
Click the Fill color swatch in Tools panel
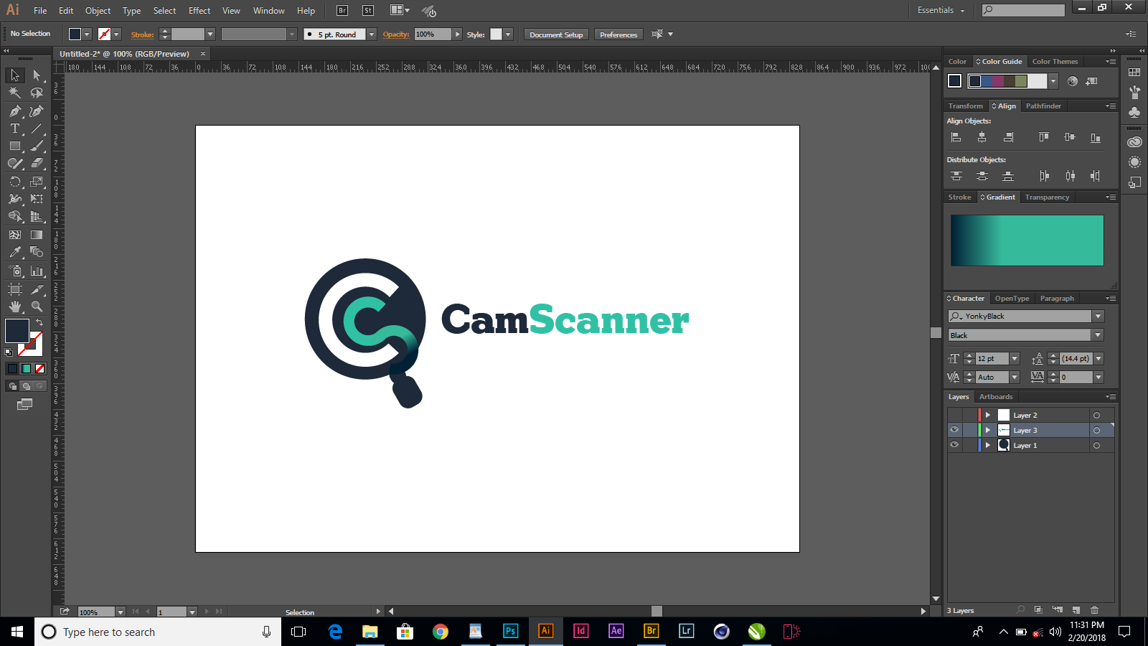click(x=17, y=331)
